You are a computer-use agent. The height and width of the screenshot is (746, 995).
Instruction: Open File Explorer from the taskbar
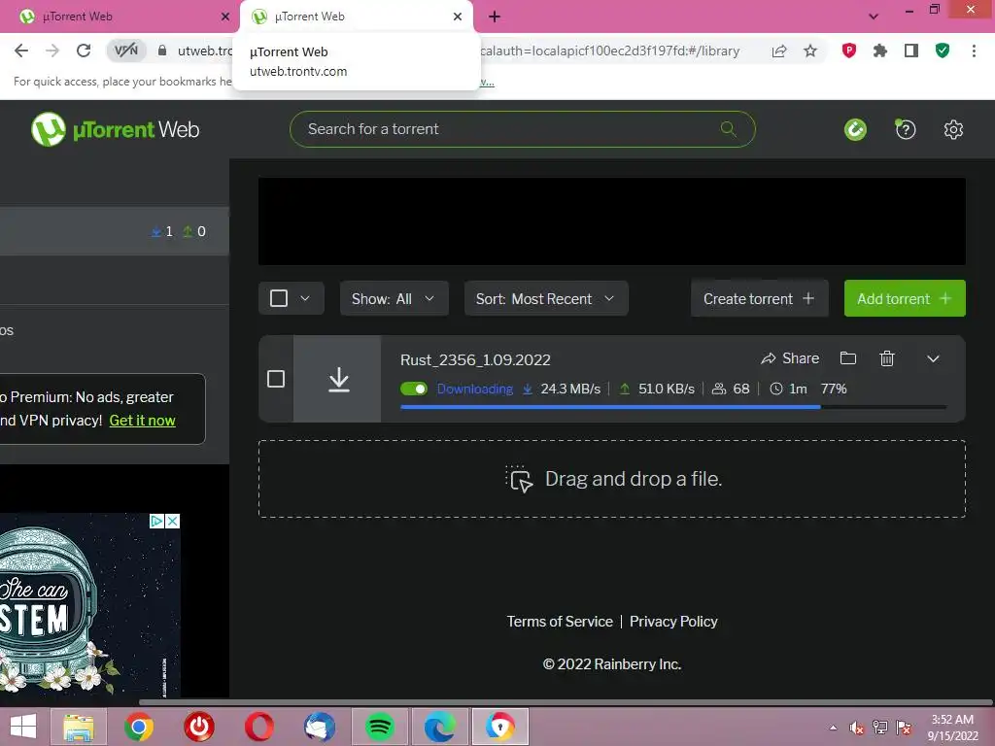click(x=78, y=727)
